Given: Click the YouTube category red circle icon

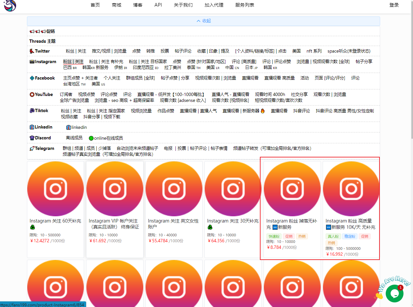Looking at the screenshot, I should click(x=32, y=95).
